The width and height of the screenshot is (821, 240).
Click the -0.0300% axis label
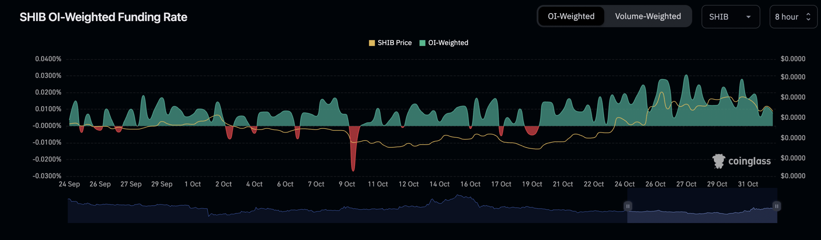[47, 176]
